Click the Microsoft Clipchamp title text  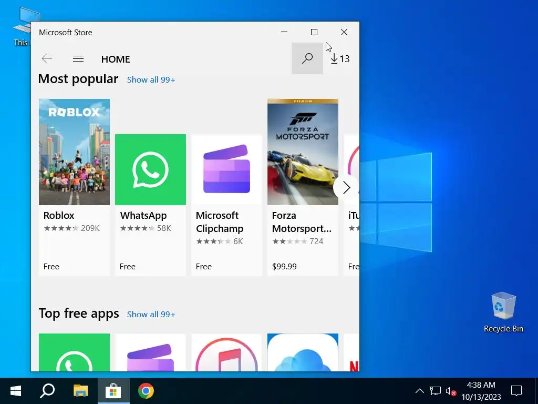tap(220, 222)
